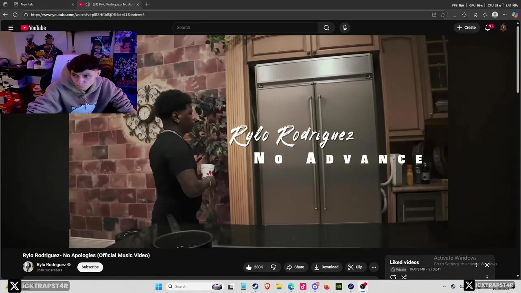This screenshot has width=521, height=293.
Task: Share the Rylo Rodriguez video
Action: tap(295, 267)
